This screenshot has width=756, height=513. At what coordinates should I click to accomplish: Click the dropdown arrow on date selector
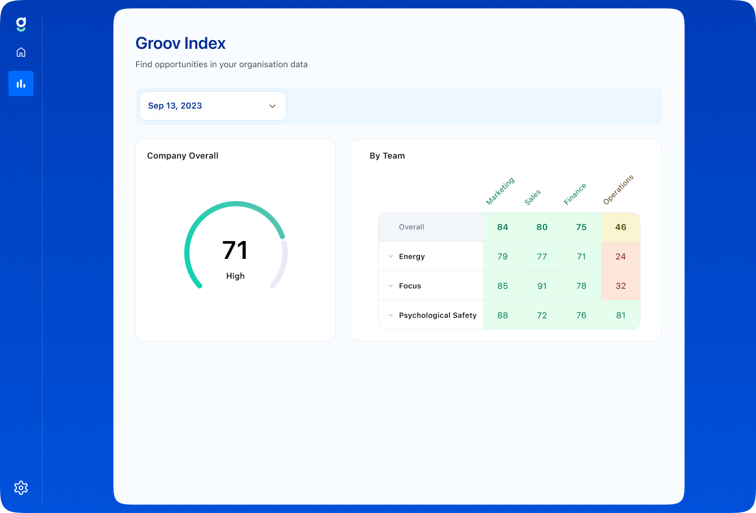(272, 106)
